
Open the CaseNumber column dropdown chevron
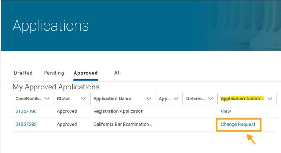point(47,99)
